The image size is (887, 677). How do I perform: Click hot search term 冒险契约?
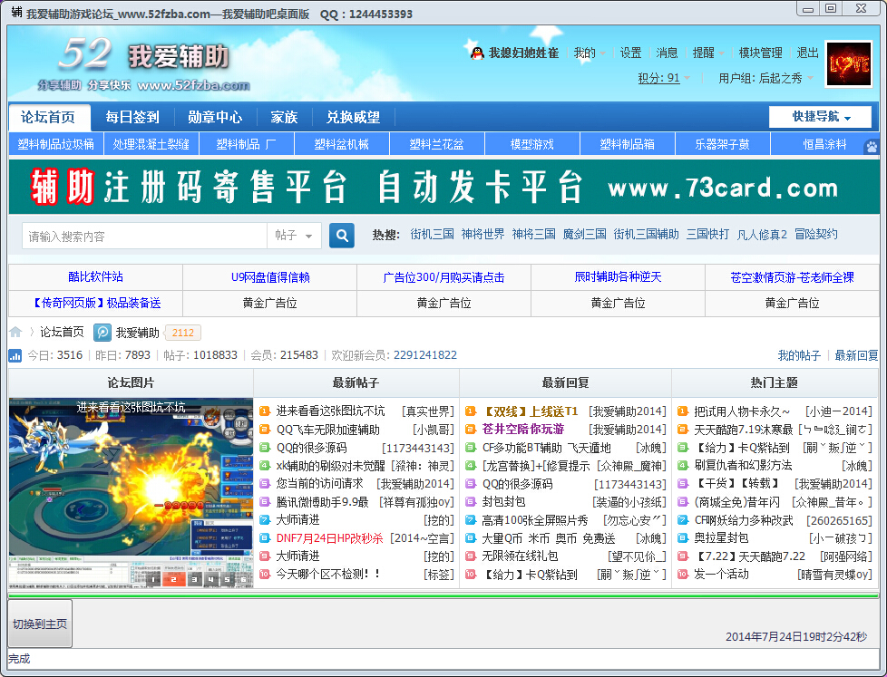[815, 234]
